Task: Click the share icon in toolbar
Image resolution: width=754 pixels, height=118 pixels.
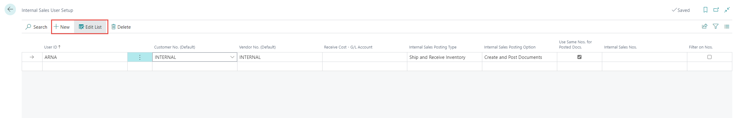Action: pos(704,27)
